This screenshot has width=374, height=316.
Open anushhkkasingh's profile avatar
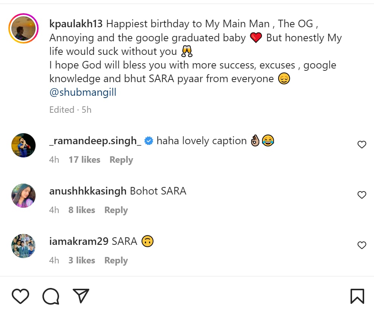23,196
